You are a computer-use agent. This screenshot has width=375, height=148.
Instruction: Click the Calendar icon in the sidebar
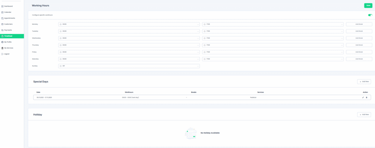click(3, 12)
